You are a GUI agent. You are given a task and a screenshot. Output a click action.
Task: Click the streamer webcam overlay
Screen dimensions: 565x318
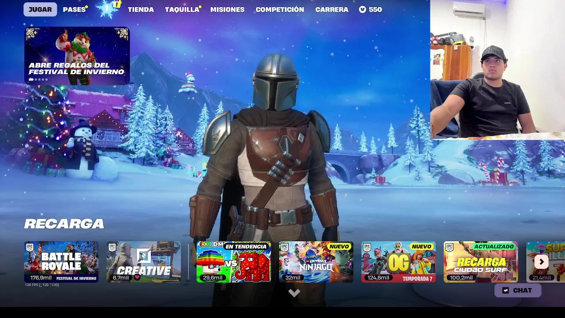coord(497,70)
